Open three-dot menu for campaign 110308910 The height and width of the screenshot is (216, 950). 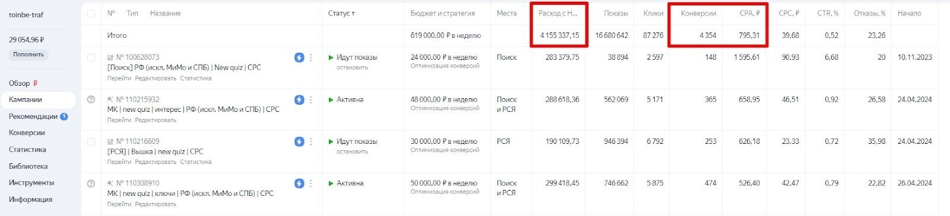[311, 183]
